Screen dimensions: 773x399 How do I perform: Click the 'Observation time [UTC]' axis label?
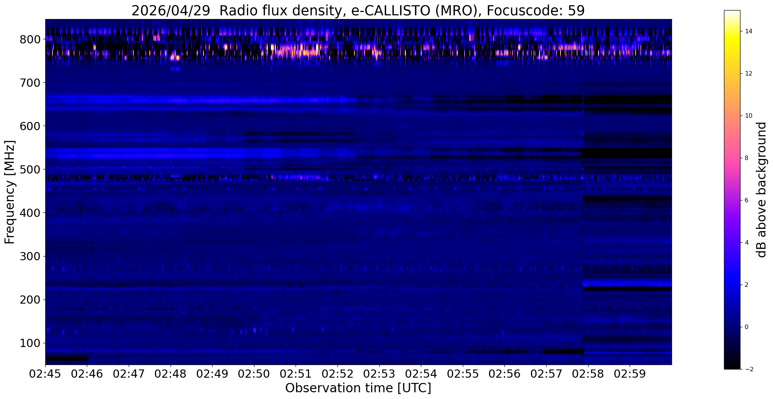click(358, 388)
